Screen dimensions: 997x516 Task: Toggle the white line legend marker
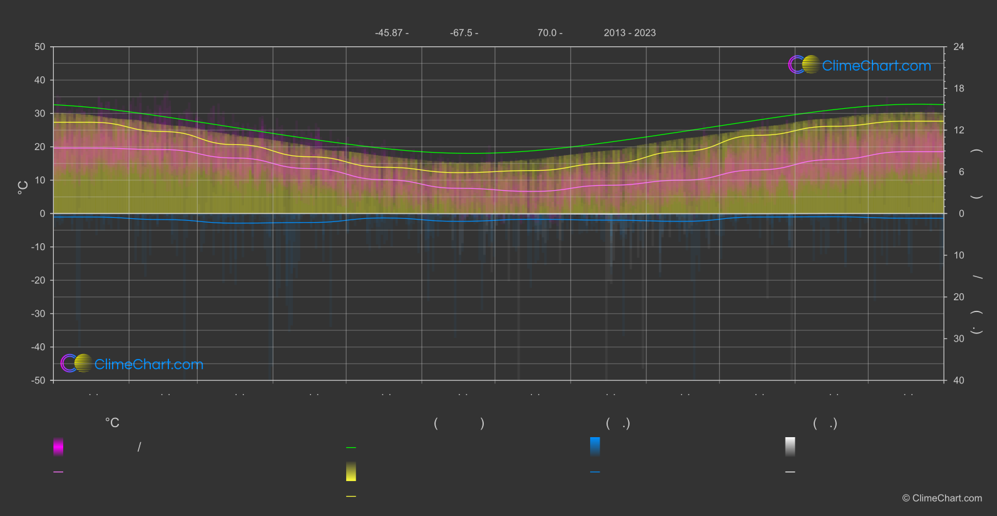[x=790, y=472]
